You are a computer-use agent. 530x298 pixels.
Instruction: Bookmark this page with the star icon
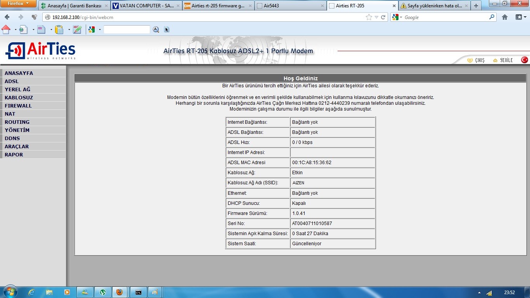tap(369, 17)
